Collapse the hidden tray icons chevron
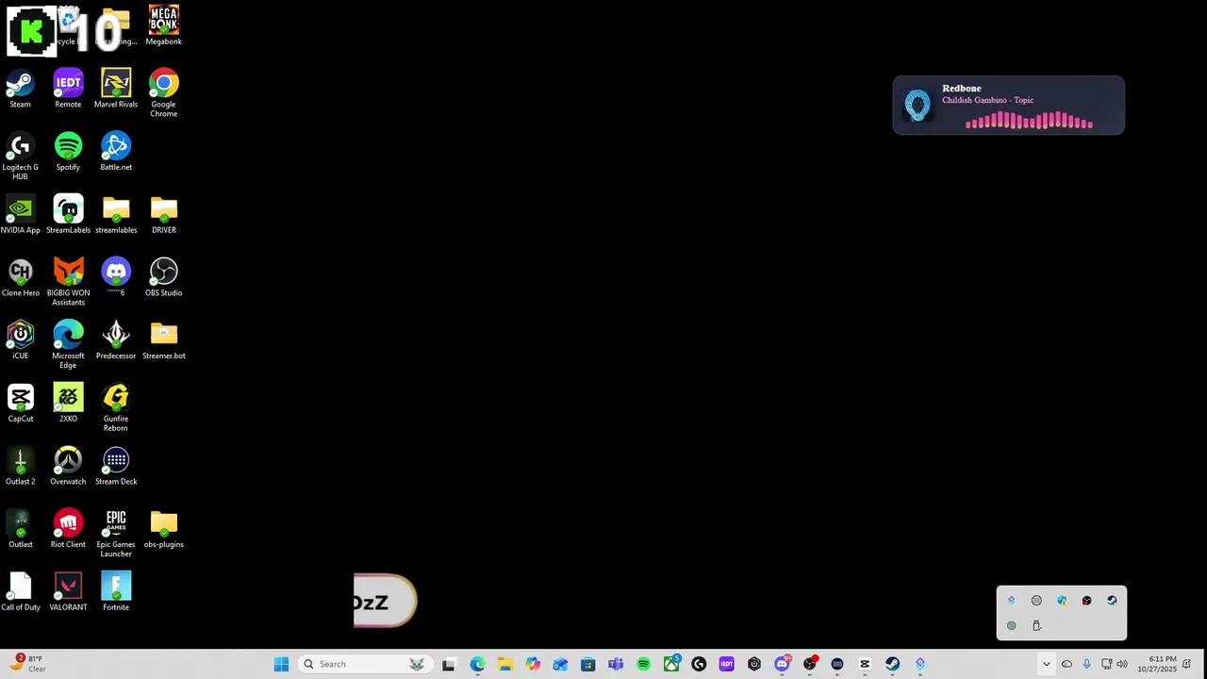 click(x=1046, y=664)
